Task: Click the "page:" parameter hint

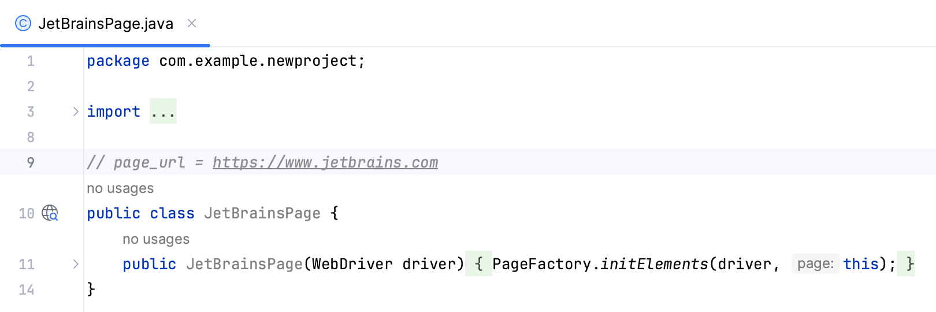Action: 815,264
